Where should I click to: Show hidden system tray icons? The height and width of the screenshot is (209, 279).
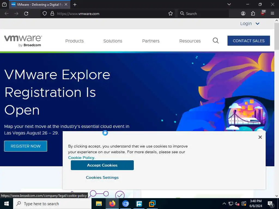point(224,204)
